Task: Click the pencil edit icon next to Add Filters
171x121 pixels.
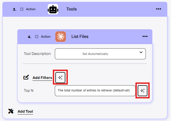Action: coord(26,77)
